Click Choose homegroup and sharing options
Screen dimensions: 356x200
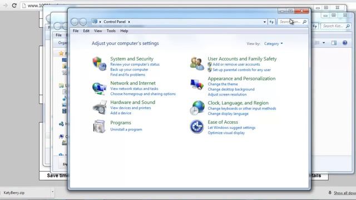(x=143, y=94)
